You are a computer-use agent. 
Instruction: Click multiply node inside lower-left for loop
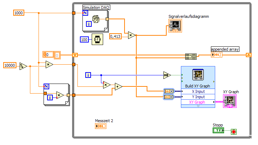[60, 95]
